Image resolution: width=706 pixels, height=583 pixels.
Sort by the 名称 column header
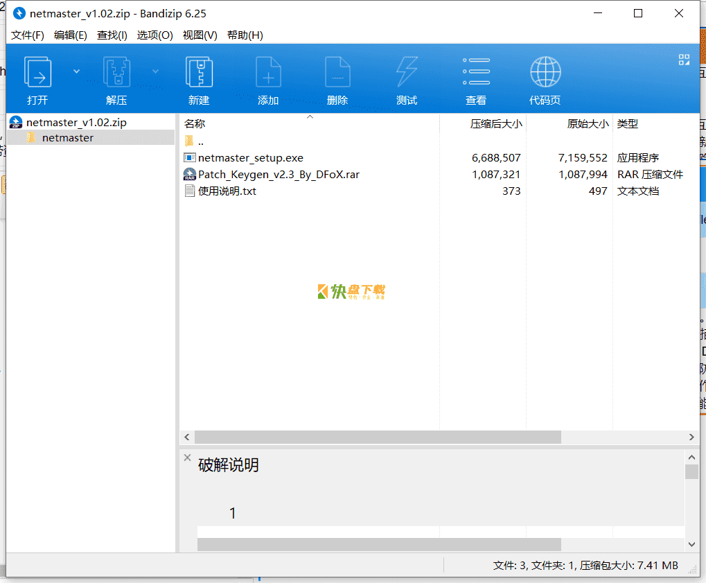(195, 123)
